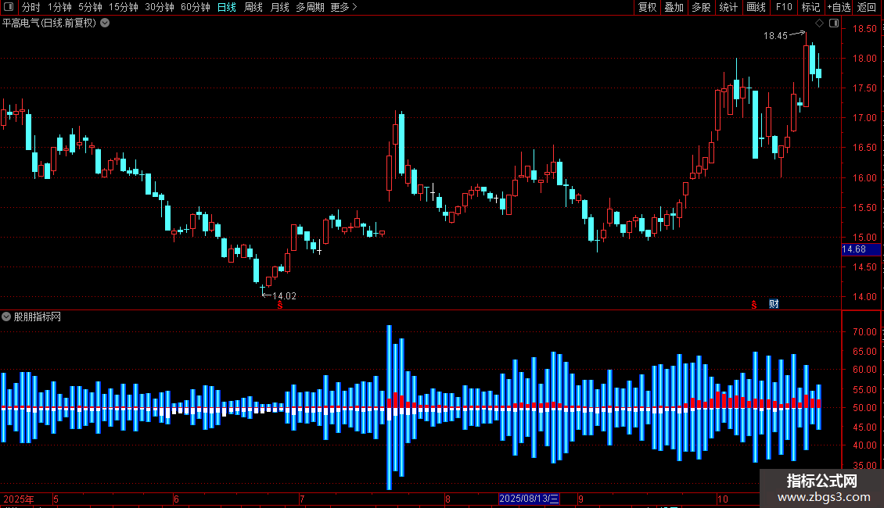Click month 6 on the time axis

tap(177, 499)
